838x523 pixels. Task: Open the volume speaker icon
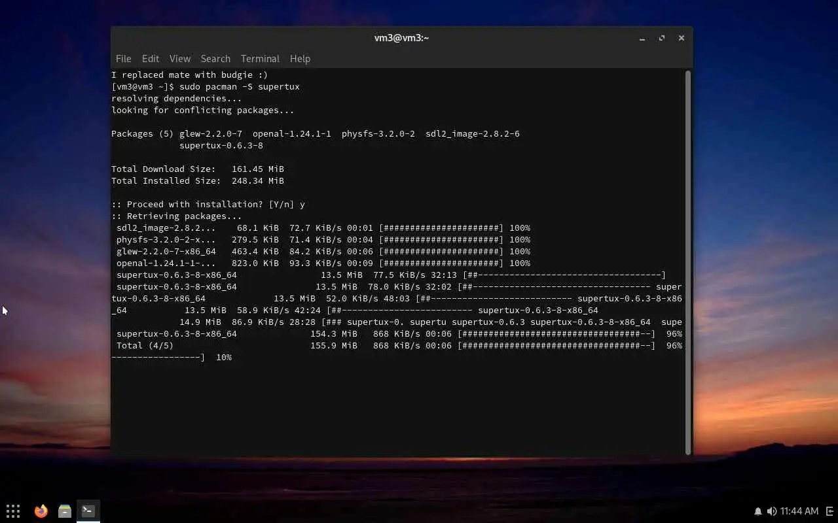(772, 511)
